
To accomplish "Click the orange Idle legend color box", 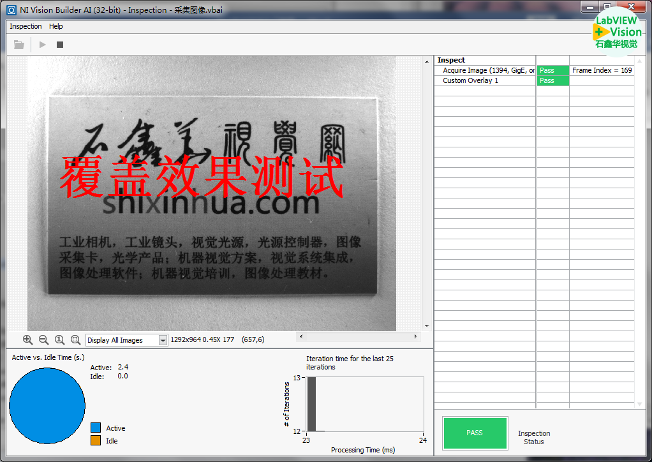I will (96, 440).
